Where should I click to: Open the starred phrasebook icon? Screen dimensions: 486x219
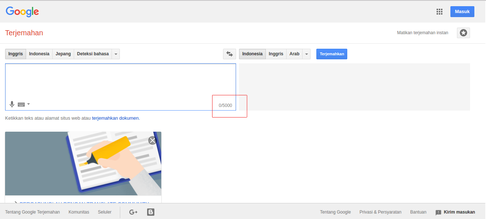pos(463,33)
